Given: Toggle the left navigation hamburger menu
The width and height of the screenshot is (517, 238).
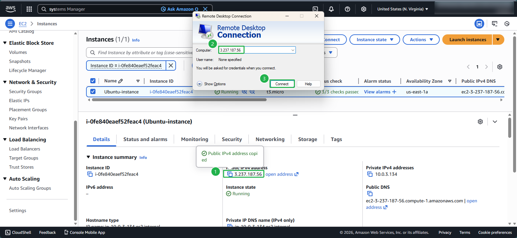Looking at the screenshot, I should pos(10,24).
